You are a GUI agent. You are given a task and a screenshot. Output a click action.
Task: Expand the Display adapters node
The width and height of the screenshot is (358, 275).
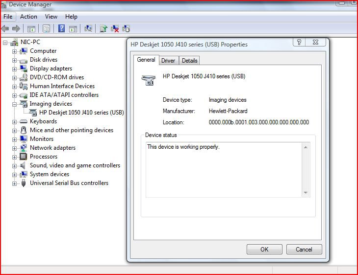[x=14, y=69]
